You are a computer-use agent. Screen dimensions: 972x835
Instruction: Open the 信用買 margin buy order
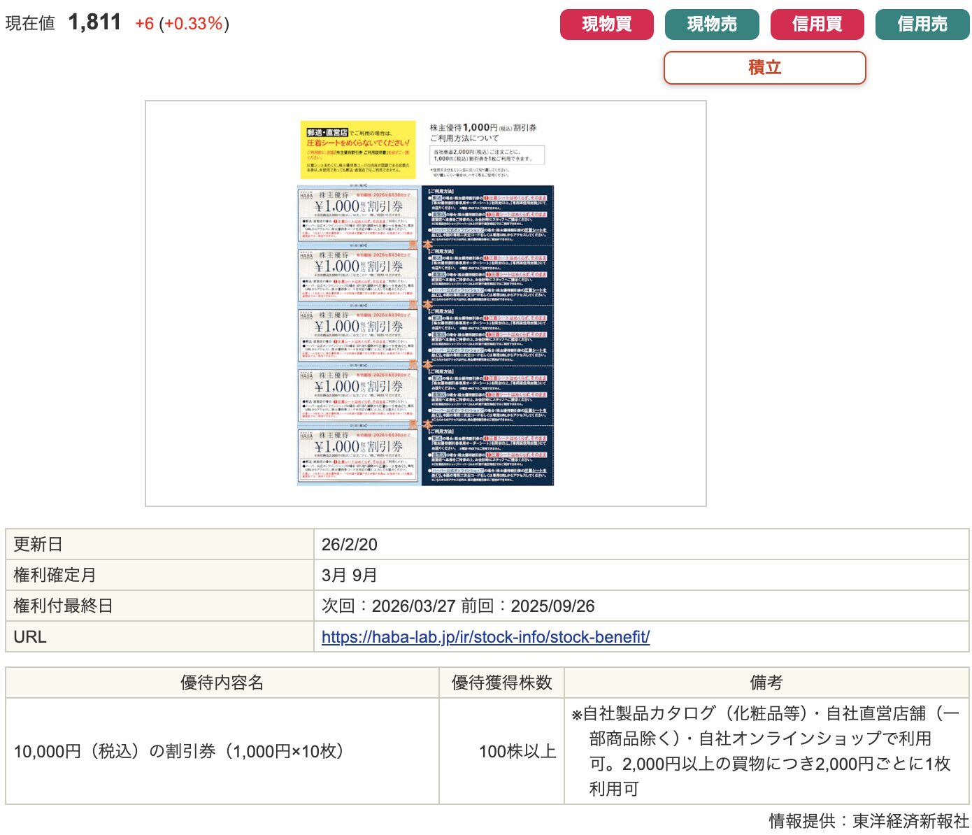tap(817, 24)
